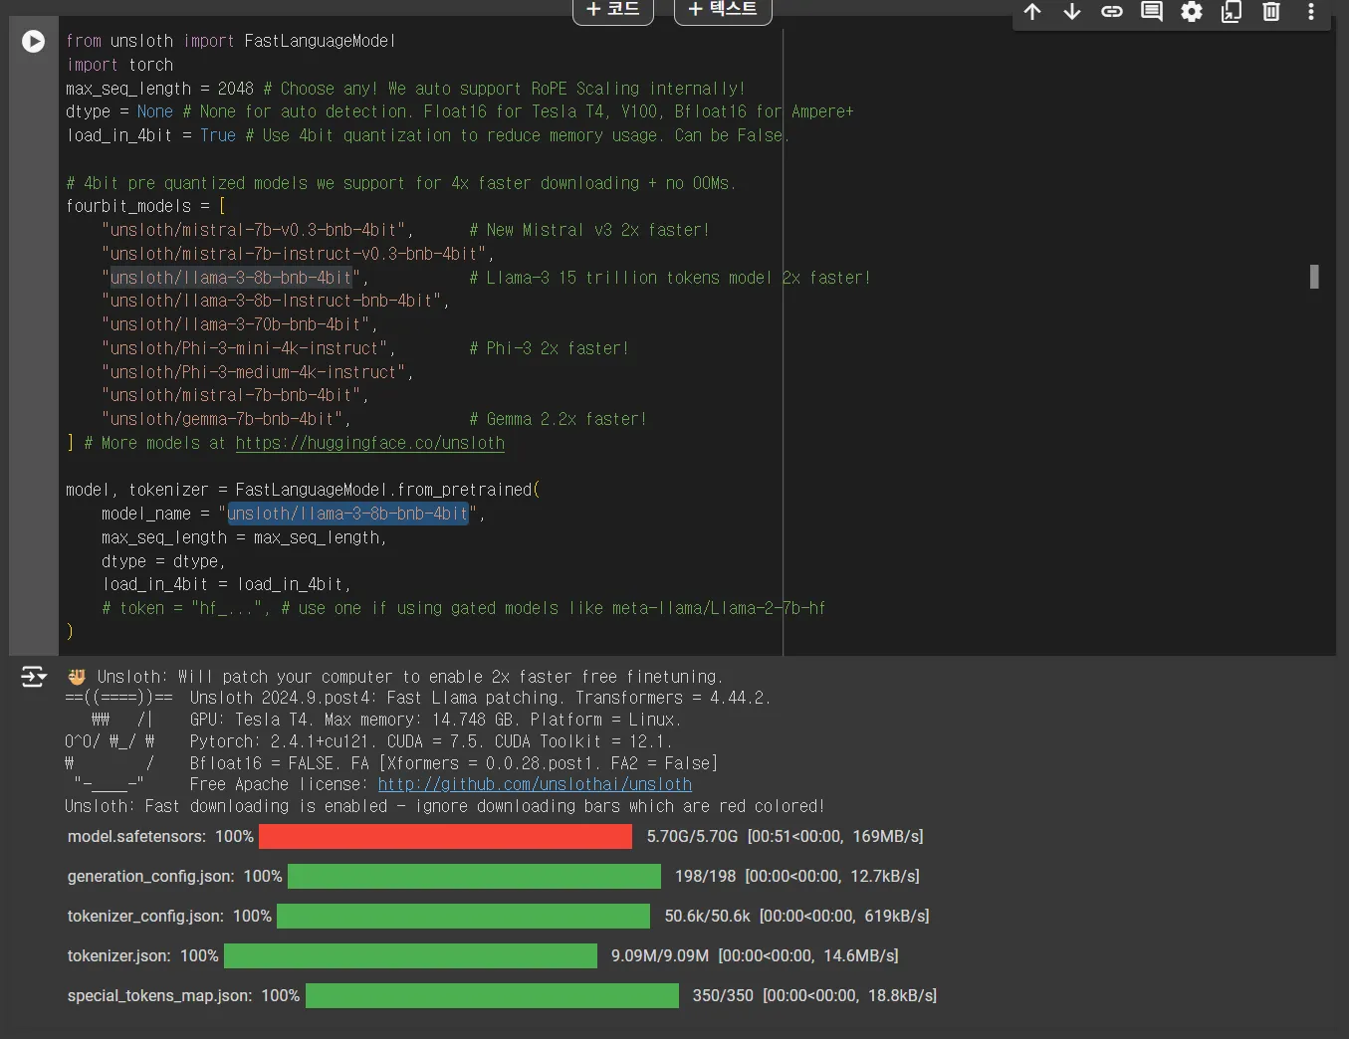Screen dimensions: 1349x1039
Task: Add a code cell with + 코드
Action: (x=612, y=10)
